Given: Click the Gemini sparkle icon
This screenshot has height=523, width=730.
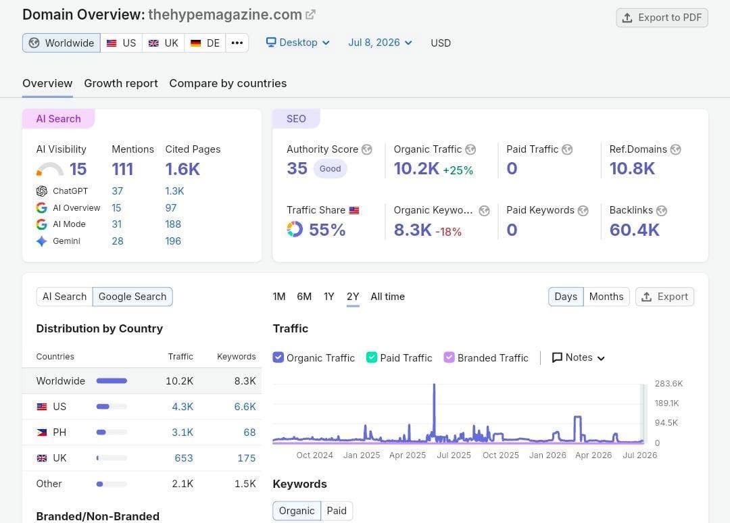Looking at the screenshot, I should (x=42, y=241).
